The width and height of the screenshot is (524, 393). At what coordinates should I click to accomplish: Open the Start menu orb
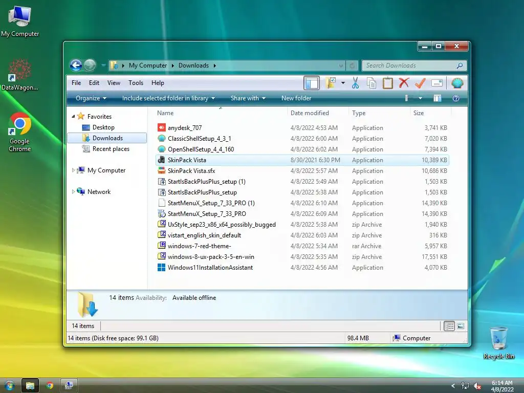9,386
